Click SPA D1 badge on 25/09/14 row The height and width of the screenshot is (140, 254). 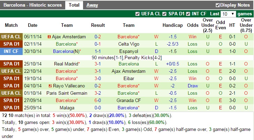click(11, 108)
